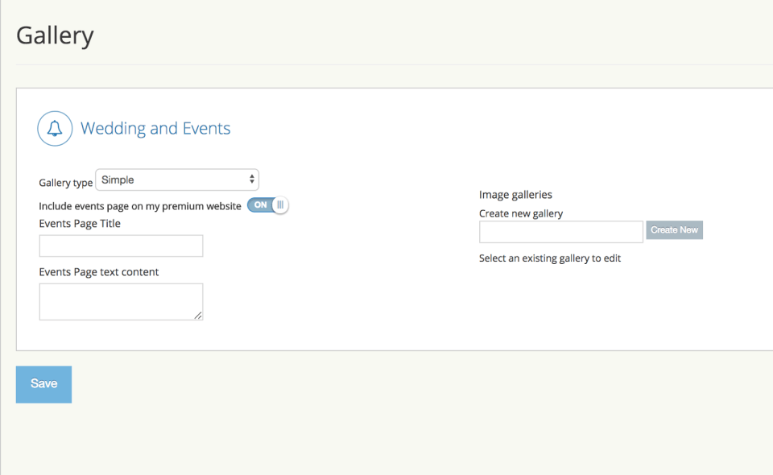Click the Gallery page title
Image resolution: width=773 pixels, height=475 pixels.
[x=55, y=36]
